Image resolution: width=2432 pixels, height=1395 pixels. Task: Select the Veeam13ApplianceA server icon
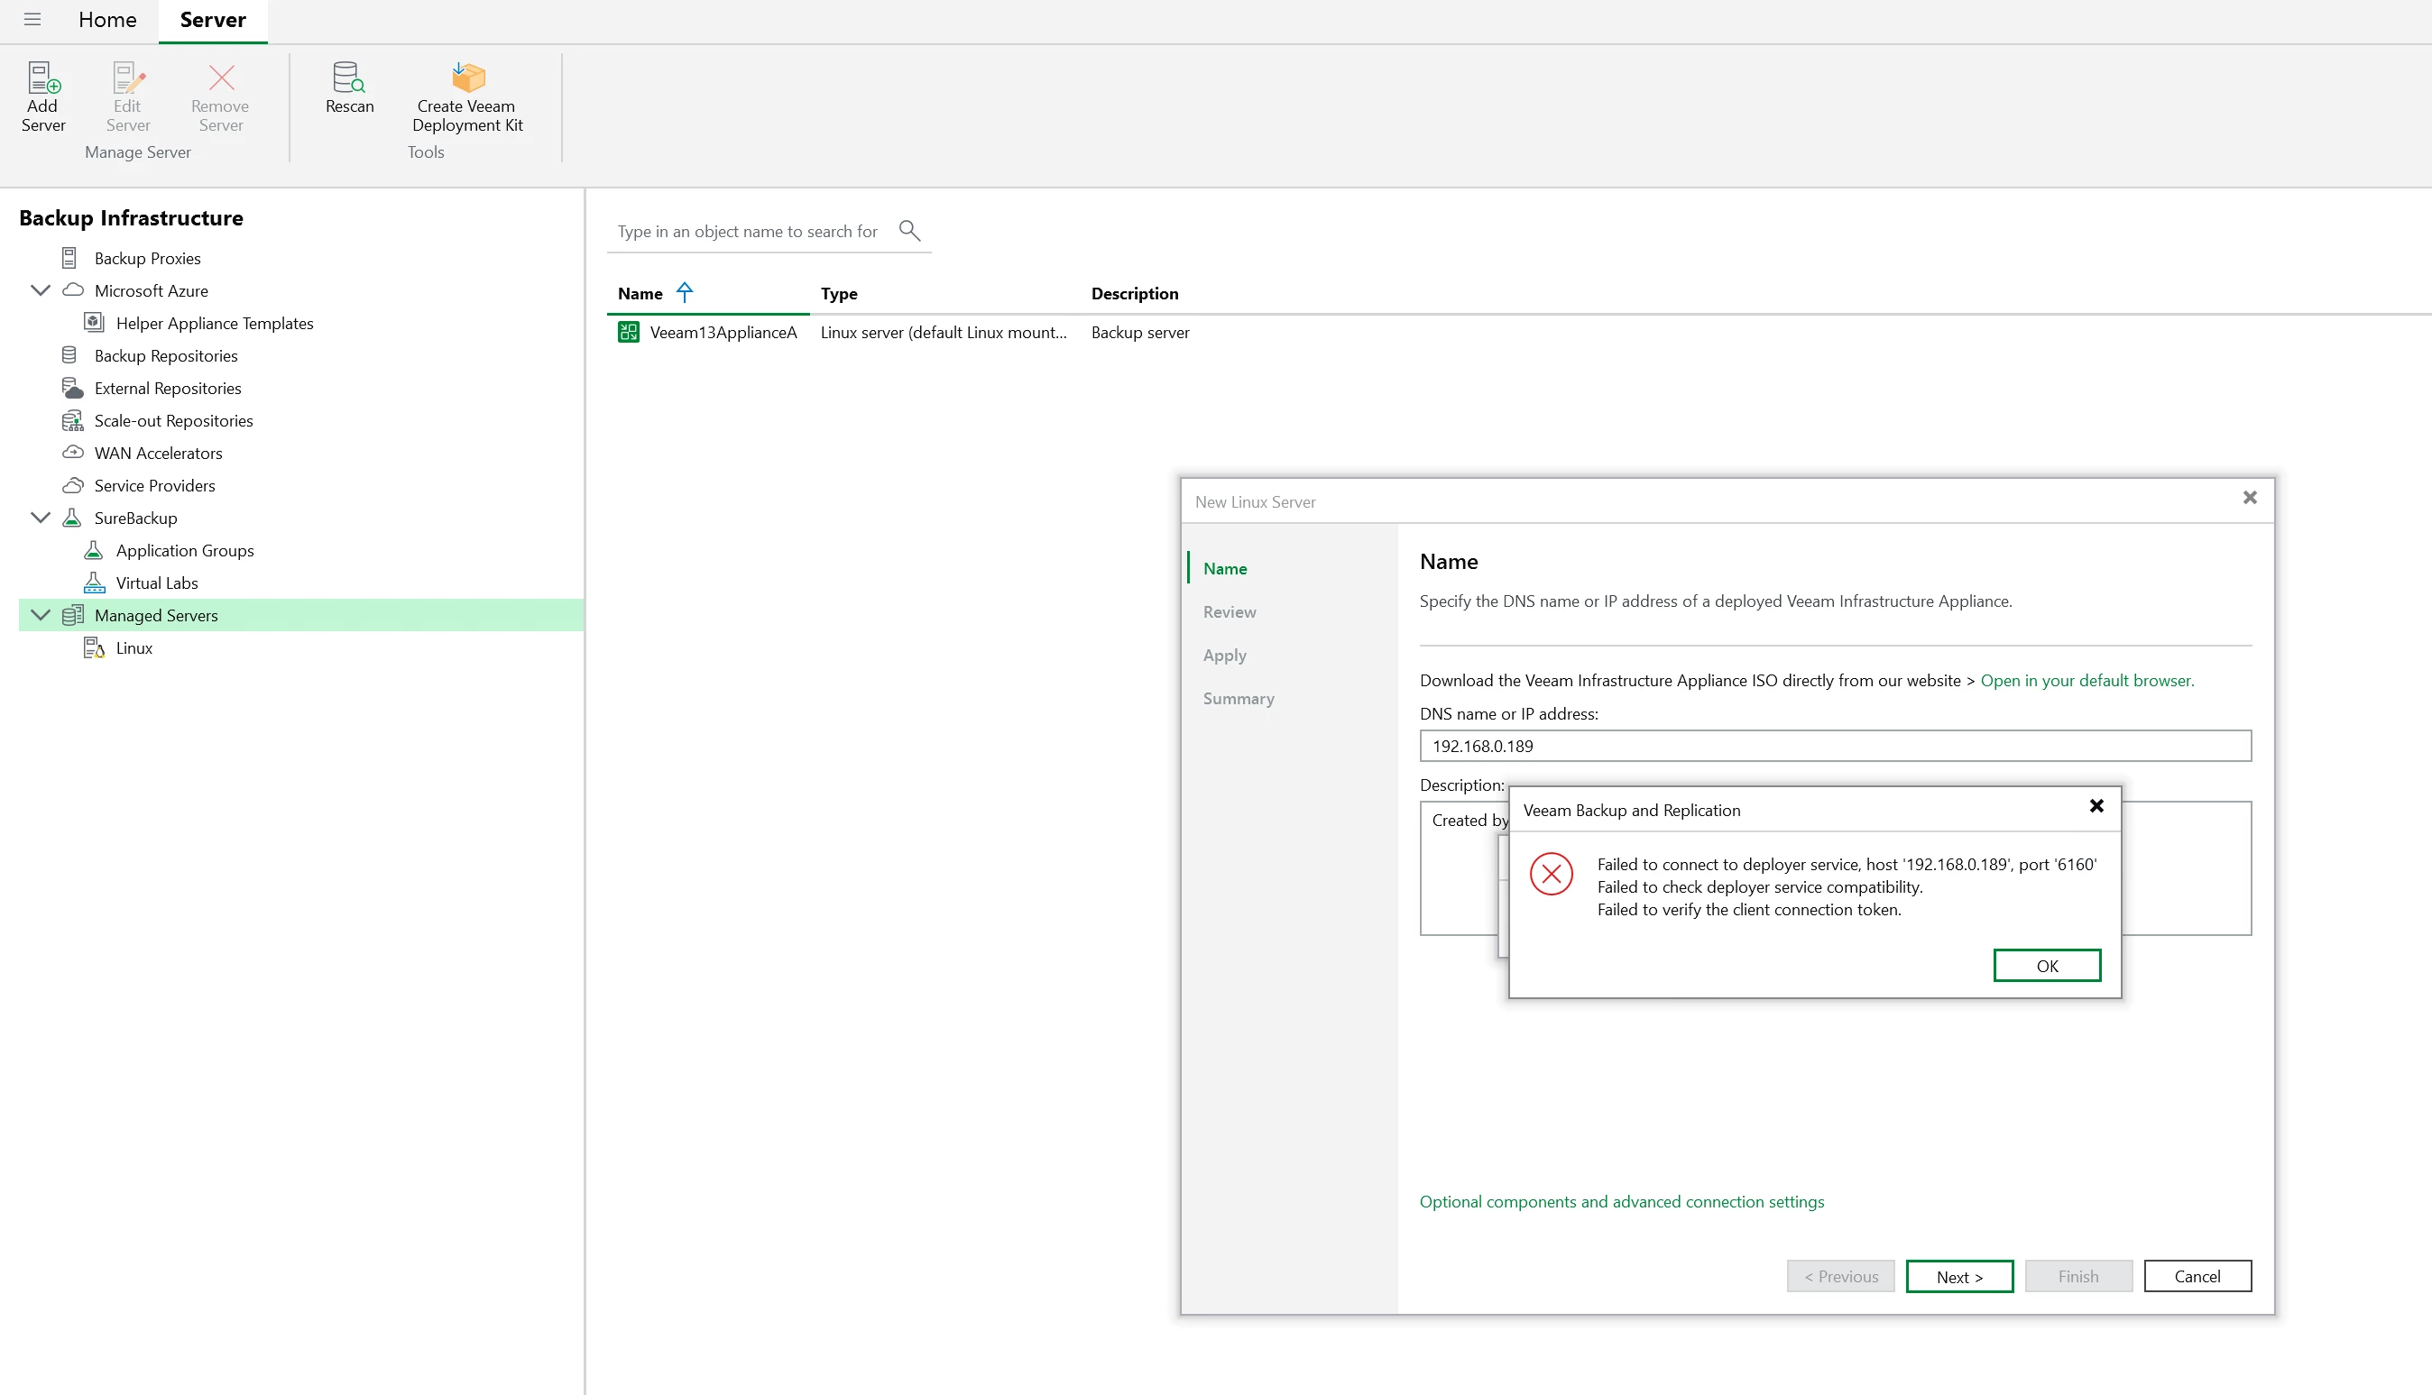(x=629, y=333)
